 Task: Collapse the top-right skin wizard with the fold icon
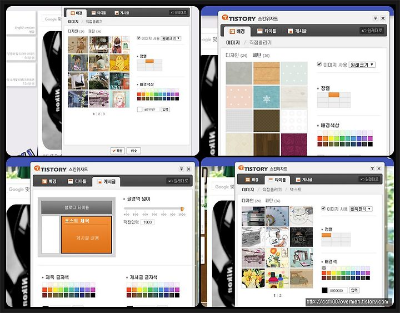(376, 18)
